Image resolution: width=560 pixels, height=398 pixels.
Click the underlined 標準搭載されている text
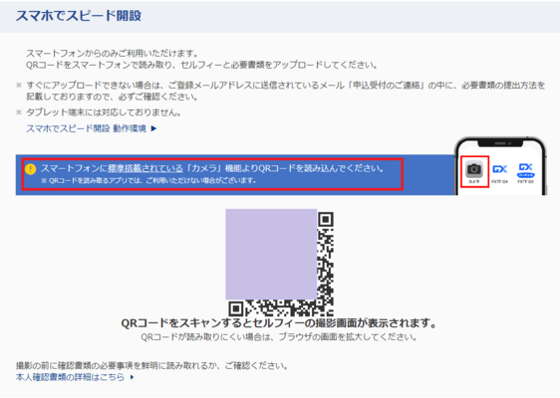click(x=145, y=168)
